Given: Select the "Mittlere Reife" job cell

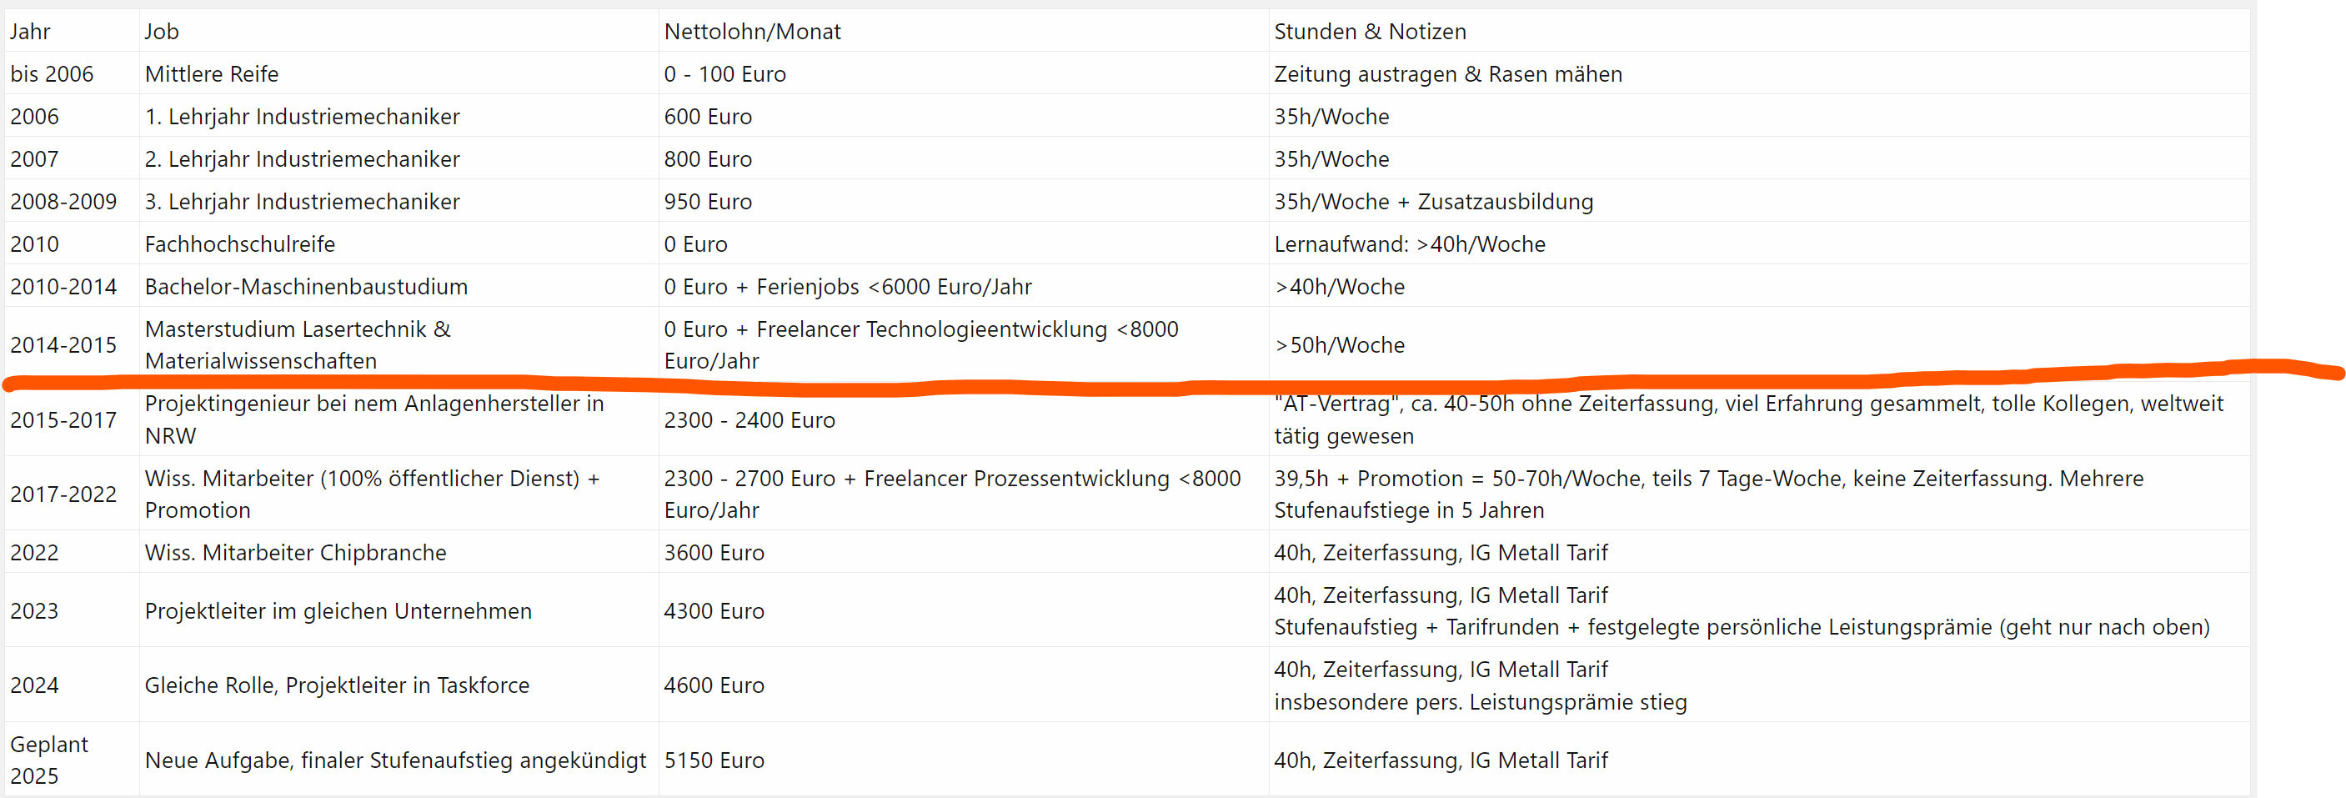Looking at the screenshot, I should [211, 75].
